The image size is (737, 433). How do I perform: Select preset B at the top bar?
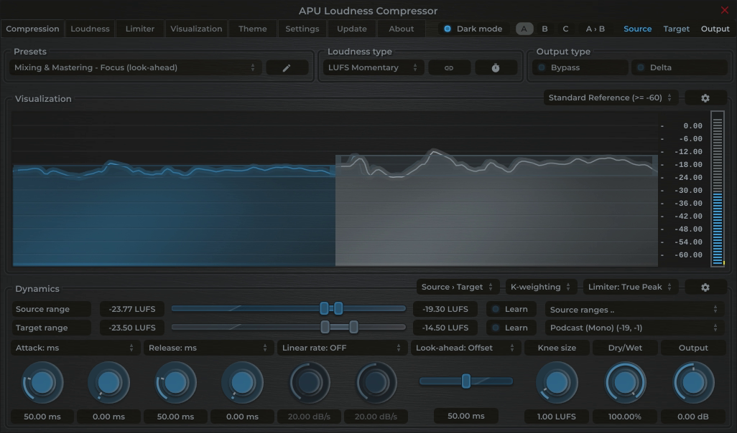coord(544,29)
